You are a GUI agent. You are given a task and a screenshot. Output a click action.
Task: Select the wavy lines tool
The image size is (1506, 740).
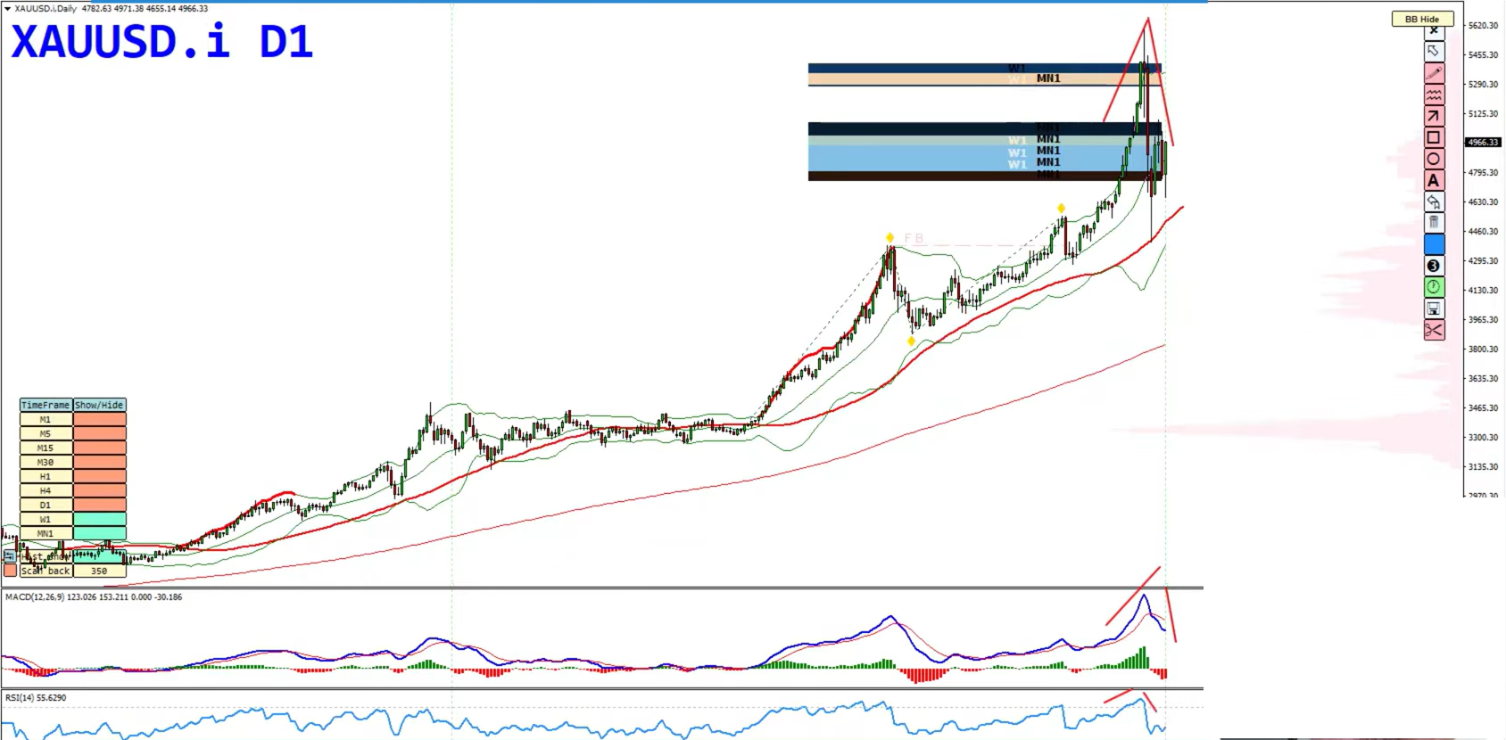pyautogui.click(x=1434, y=95)
